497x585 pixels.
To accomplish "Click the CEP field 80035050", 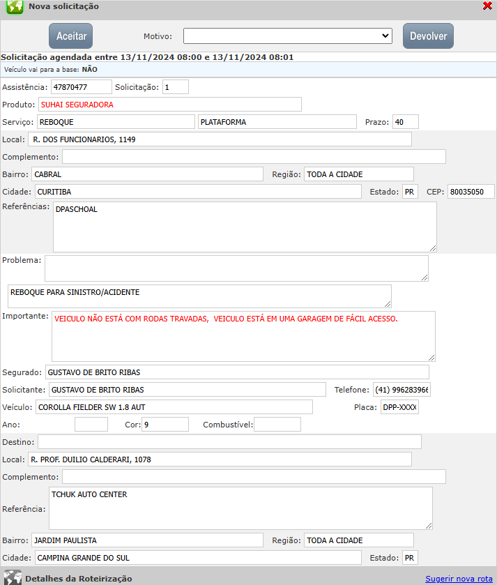I will (471, 192).
